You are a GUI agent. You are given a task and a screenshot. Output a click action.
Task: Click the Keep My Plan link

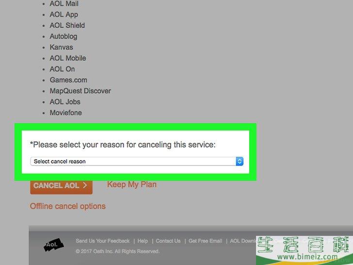[x=132, y=184]
